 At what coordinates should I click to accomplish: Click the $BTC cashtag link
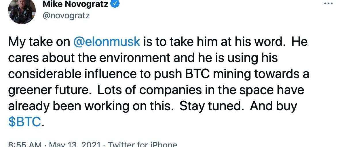tap(25, 122)
